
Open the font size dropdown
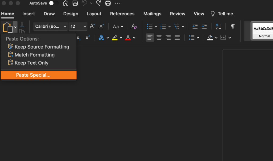78,27
